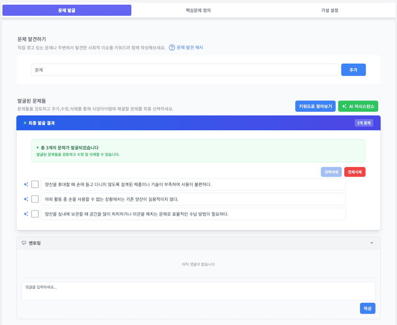The image size is (397, 325).
Task: Switch to the 핵심문제 정의 tab
Action: click(x=198, y=11)
